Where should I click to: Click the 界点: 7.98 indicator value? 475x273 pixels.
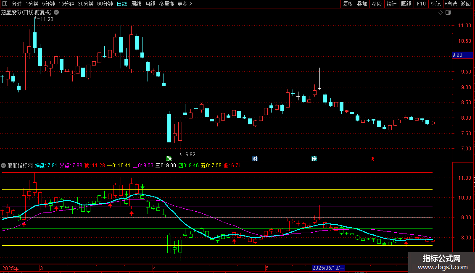71,165
